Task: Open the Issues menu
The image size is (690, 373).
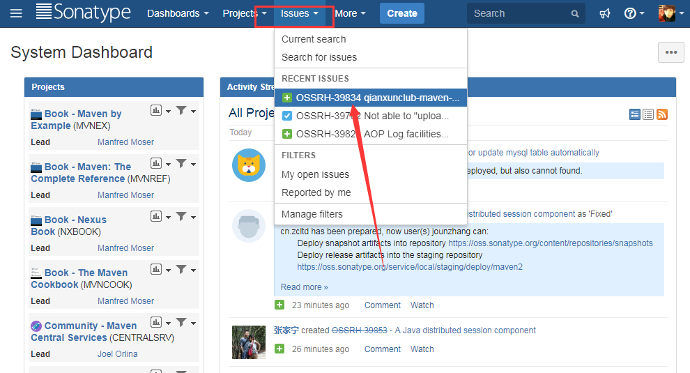Action: coord(300,14)
